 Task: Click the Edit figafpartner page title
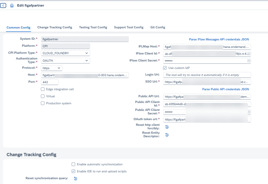pos(31,5)
